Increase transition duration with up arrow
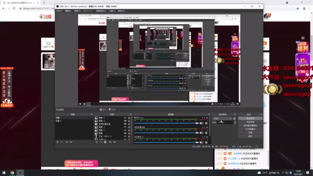This screenshot has width=313, height=176. point(235,122)
